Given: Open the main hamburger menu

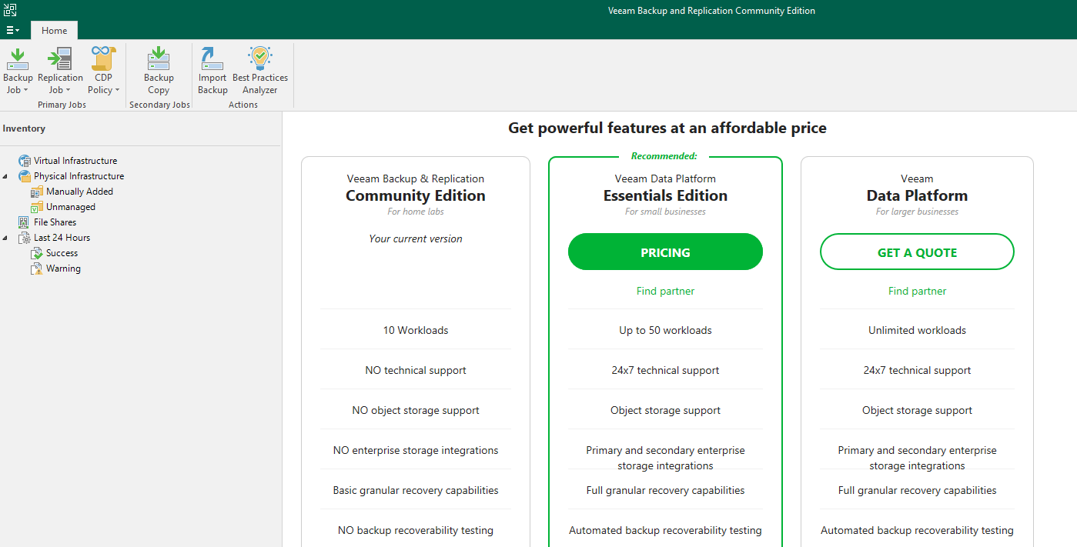Looking at the screenshot, I should coord(12,30).
